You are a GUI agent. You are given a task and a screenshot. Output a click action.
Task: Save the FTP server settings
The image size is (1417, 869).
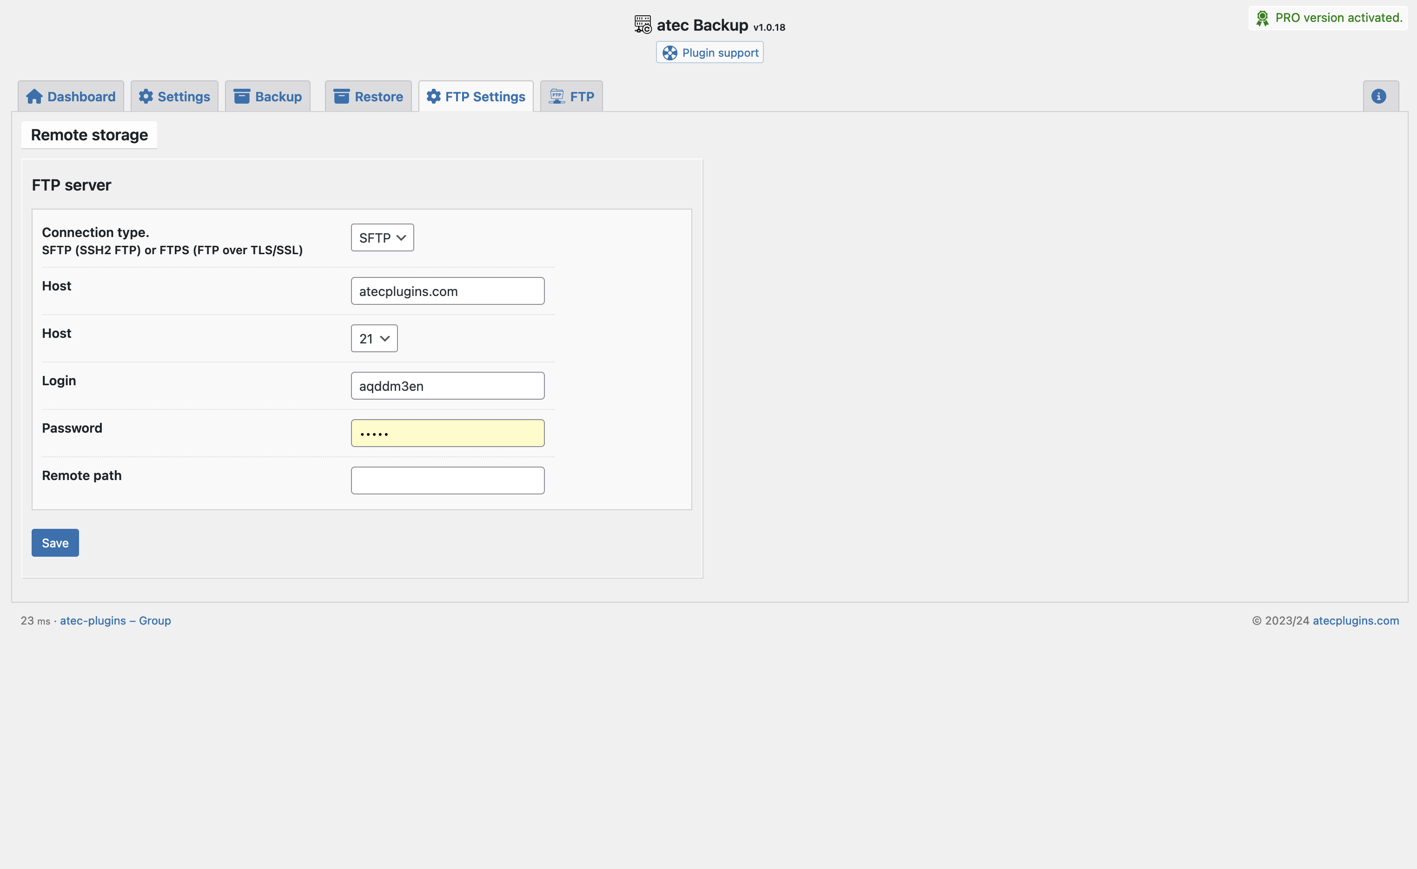pyautogui.click(x=55, y=543)
